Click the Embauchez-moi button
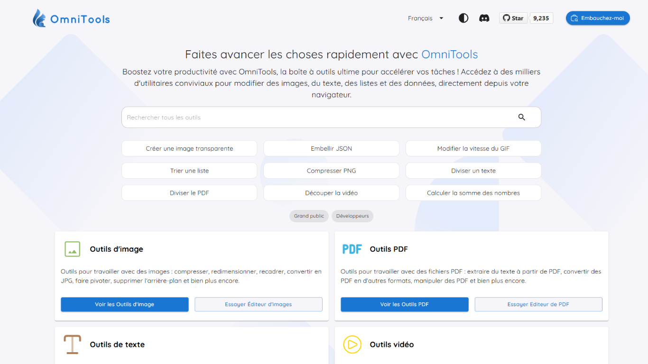648x364 pixels. point(598,18)
